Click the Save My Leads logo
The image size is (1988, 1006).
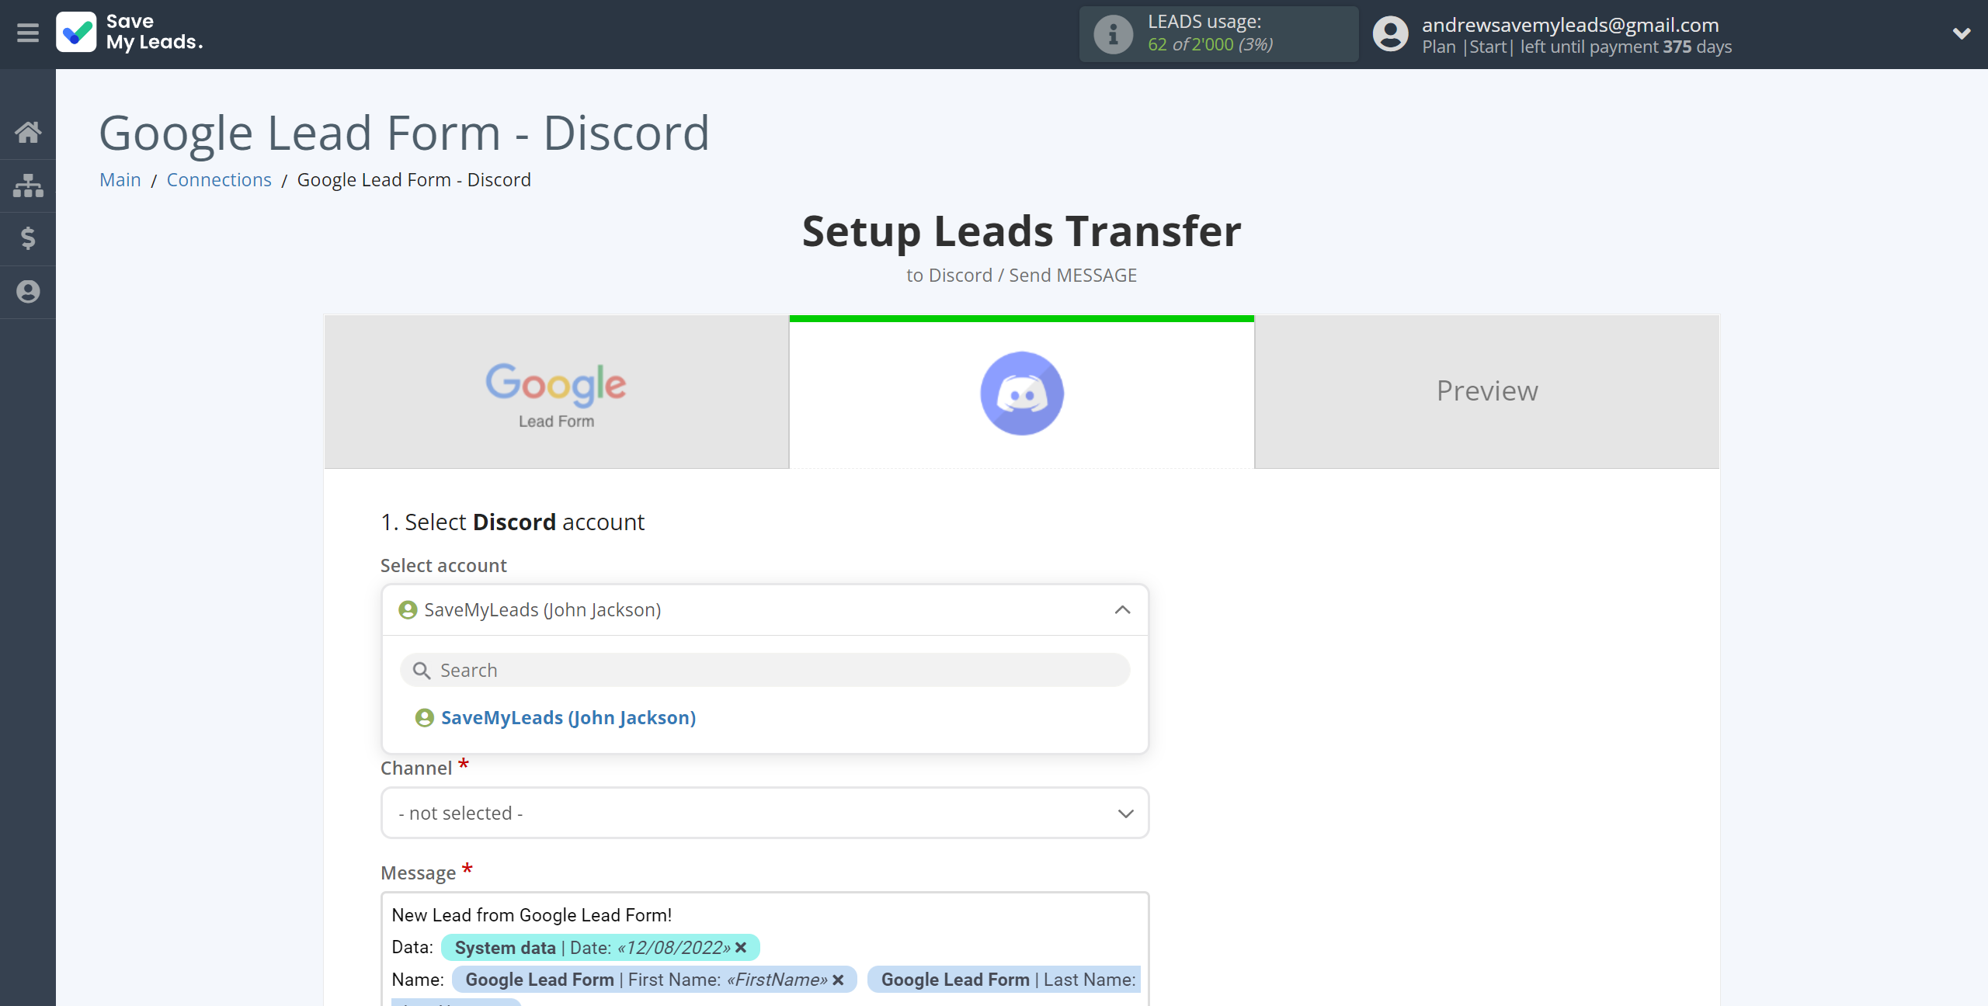tap(130, 33)
